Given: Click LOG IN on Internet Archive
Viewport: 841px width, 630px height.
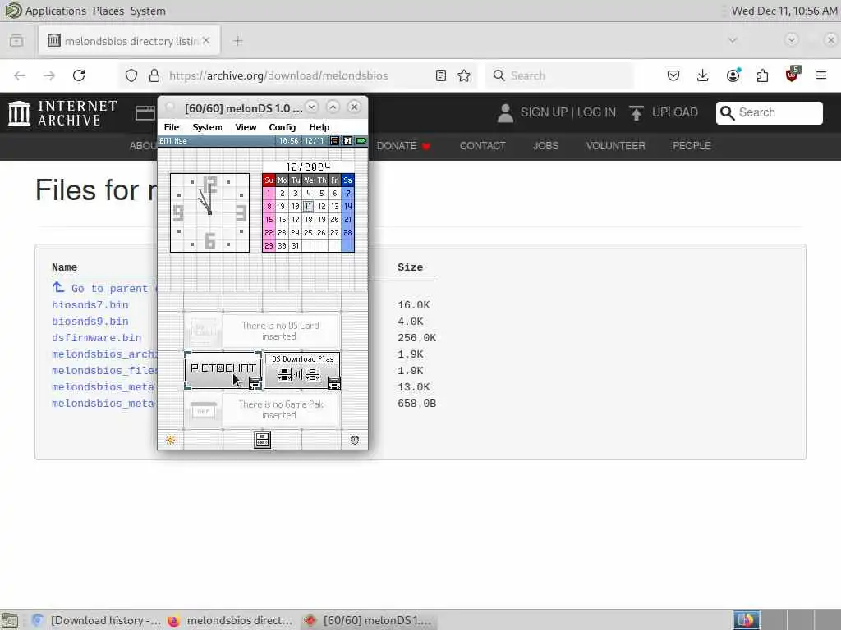Looking at the screenshot, I should (596, 112).
